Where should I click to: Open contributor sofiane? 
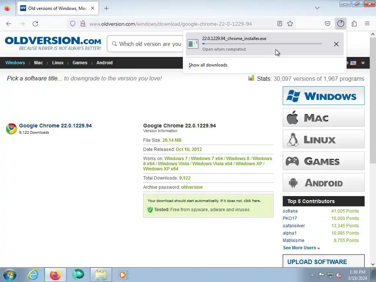tap(290, 211)
